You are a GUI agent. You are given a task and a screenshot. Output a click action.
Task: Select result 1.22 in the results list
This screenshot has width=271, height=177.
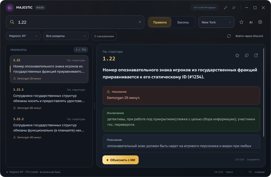click(49, 69)
